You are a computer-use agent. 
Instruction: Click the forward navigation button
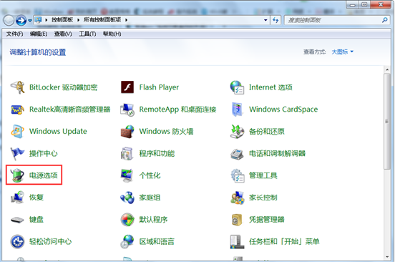click(x=21, y=21)
